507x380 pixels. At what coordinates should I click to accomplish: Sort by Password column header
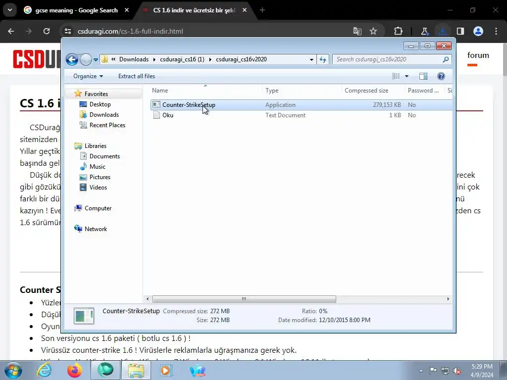(424, 91)
